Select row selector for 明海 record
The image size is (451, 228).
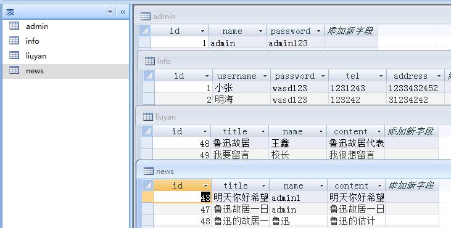(x=149, y=99)
